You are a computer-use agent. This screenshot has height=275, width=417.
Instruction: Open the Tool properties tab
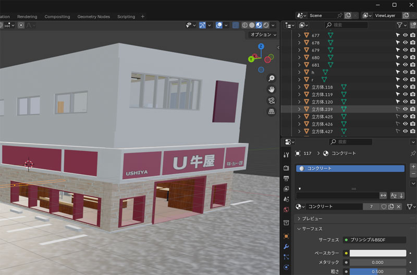tap(286, 155)
